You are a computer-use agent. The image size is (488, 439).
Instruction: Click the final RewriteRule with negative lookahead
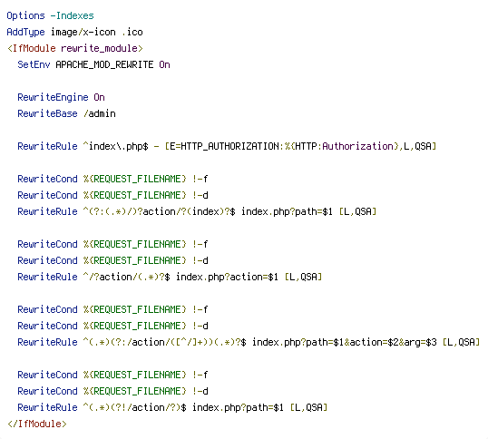(172, 407)
